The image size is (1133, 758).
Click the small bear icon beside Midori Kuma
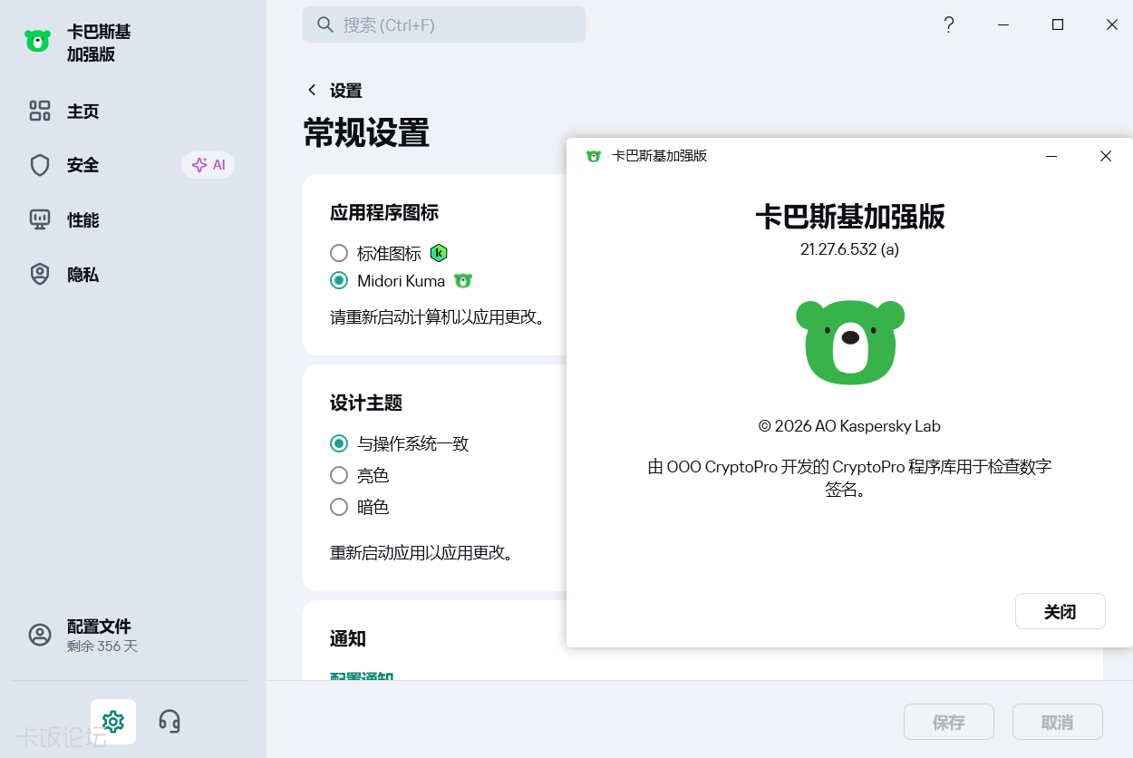pyautogui.click(x=463, y=280)
